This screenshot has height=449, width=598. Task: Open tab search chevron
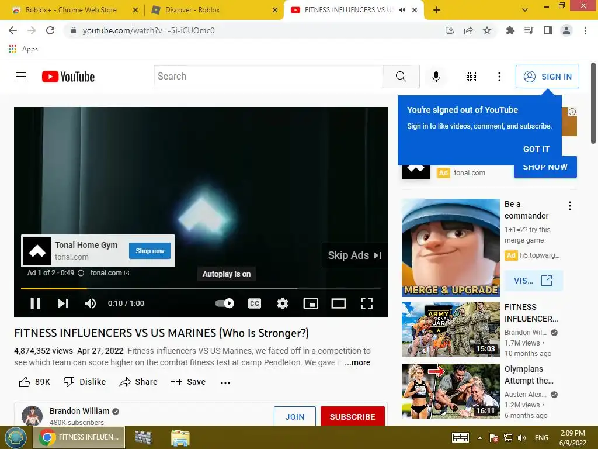click(525, 11)
